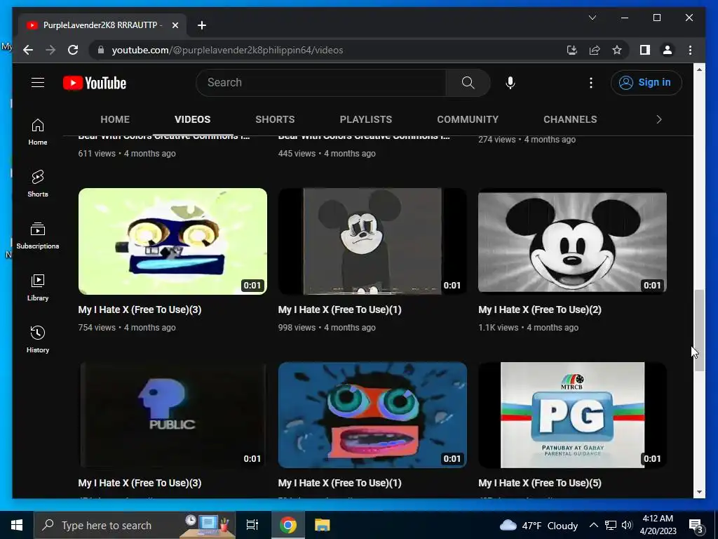This screenshot has height=539, width=718.
Task: Open title under blue Klasky face thumbnail
Action: [x=339, y=483]
